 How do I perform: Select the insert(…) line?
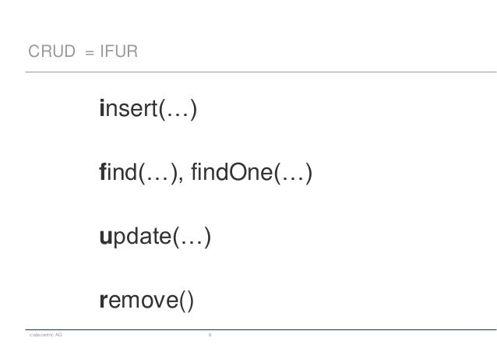pyautogui.click(x=148, y=109)
